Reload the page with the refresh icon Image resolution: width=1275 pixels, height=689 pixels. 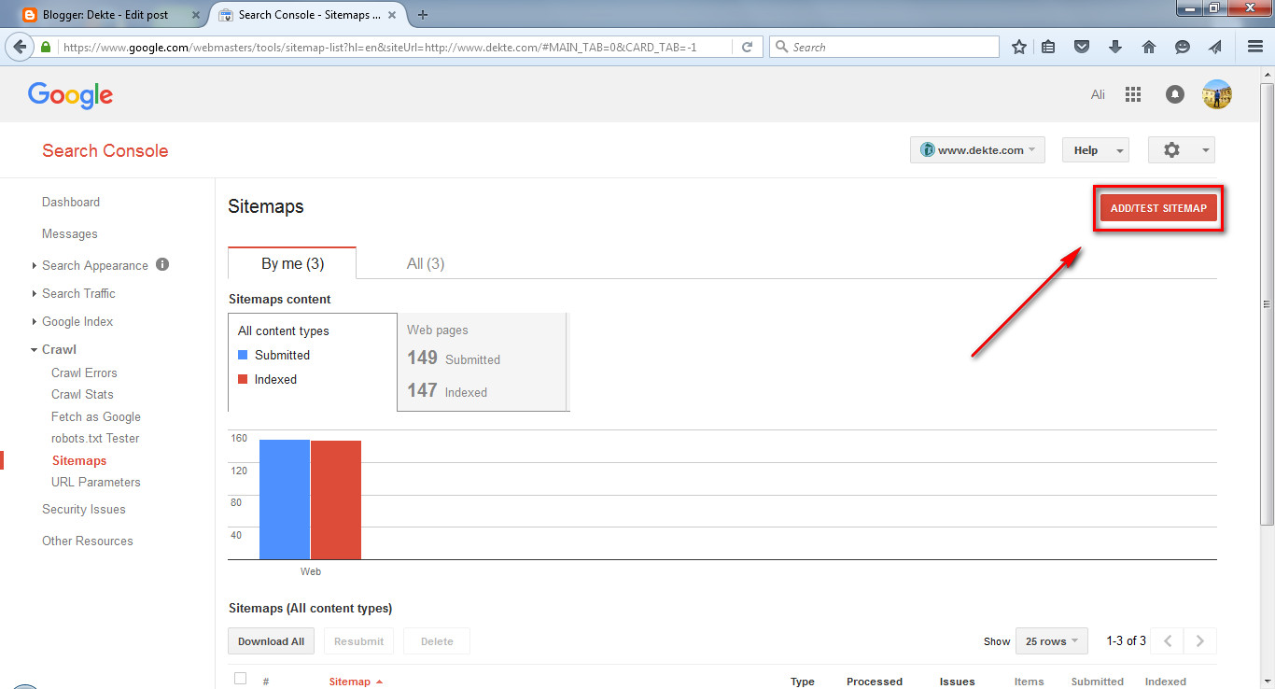tap(747, 47)
